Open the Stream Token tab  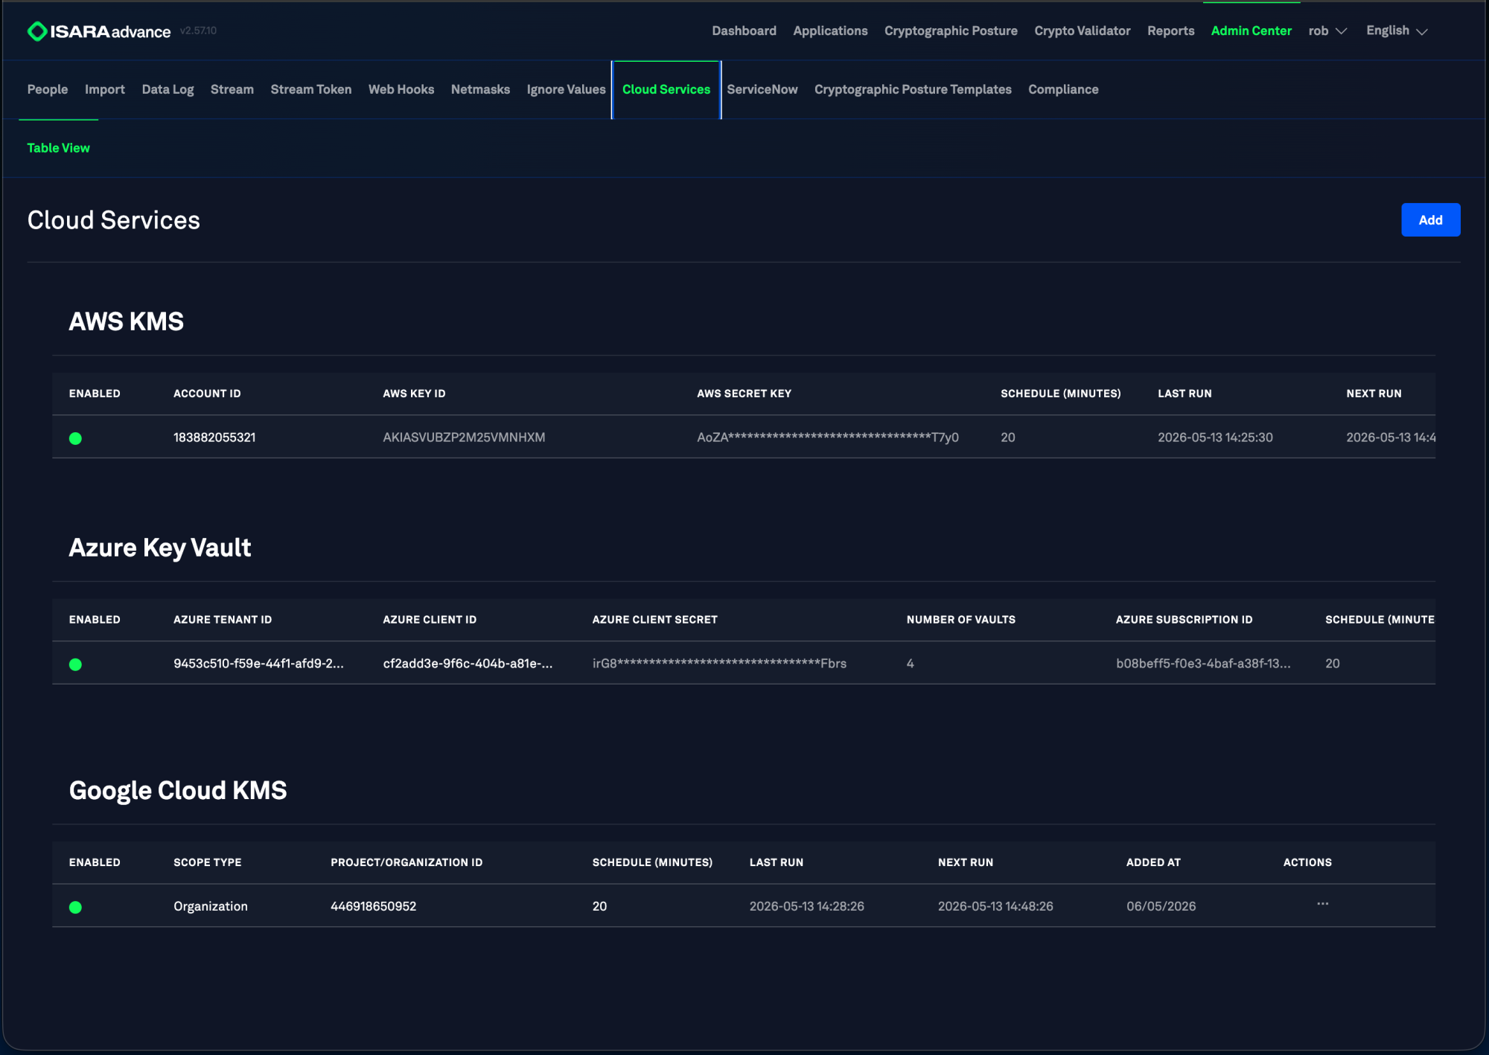point(311,89)
